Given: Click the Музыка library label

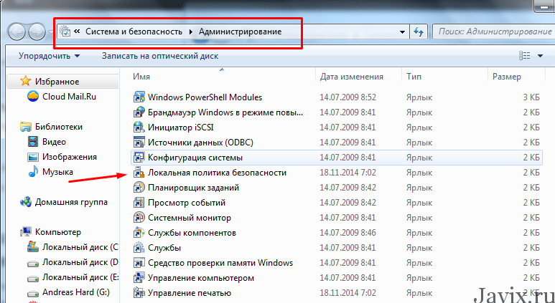Looking at the screenshot, I should [57, 172].
